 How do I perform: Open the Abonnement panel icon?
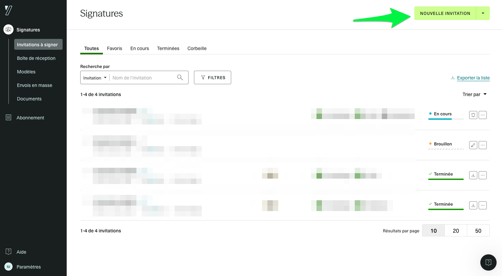click(x=8, y=117)
